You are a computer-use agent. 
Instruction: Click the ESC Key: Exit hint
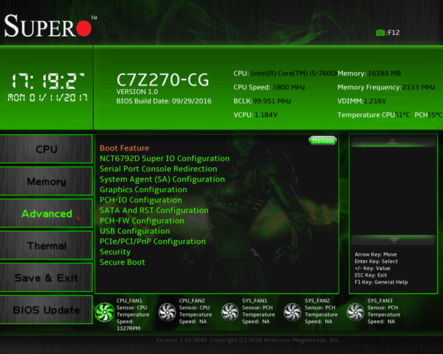[x=371, y=275]
